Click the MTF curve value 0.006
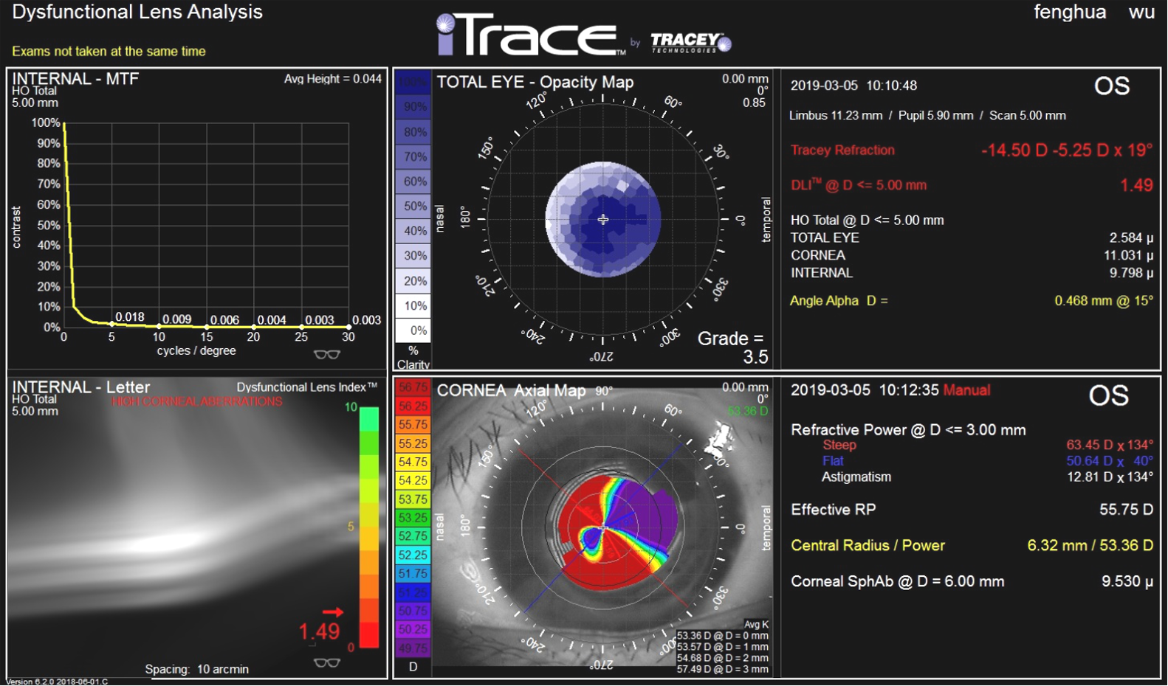 (x=224, y=320)
